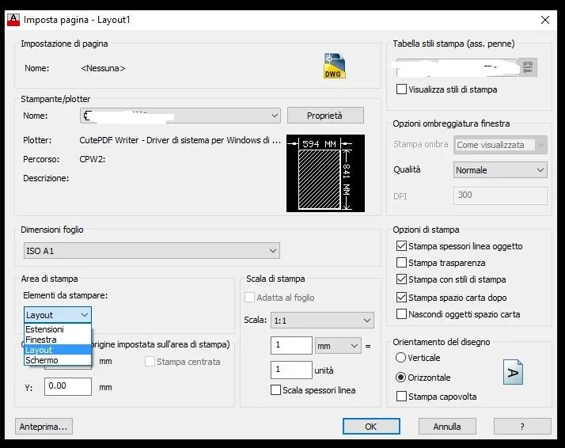Choose the highlighted Layout list entry
The height and width of the screenshot is (448, 565).
(58, 350)
